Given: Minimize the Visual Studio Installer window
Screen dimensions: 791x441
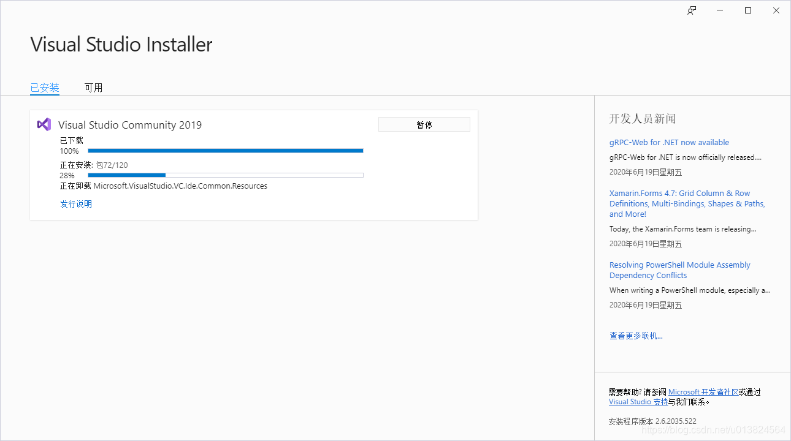Looking at the screenshot, I should coord(720,10).
